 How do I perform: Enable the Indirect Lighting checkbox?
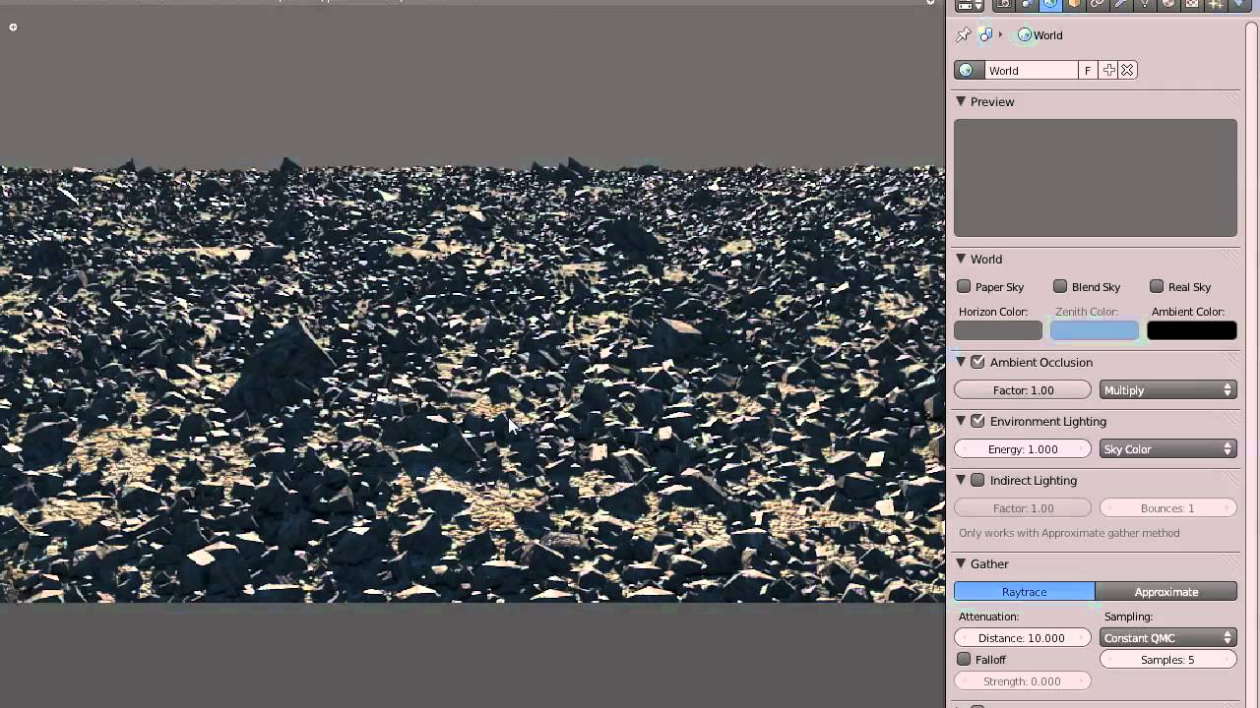(x=978, y=481)
